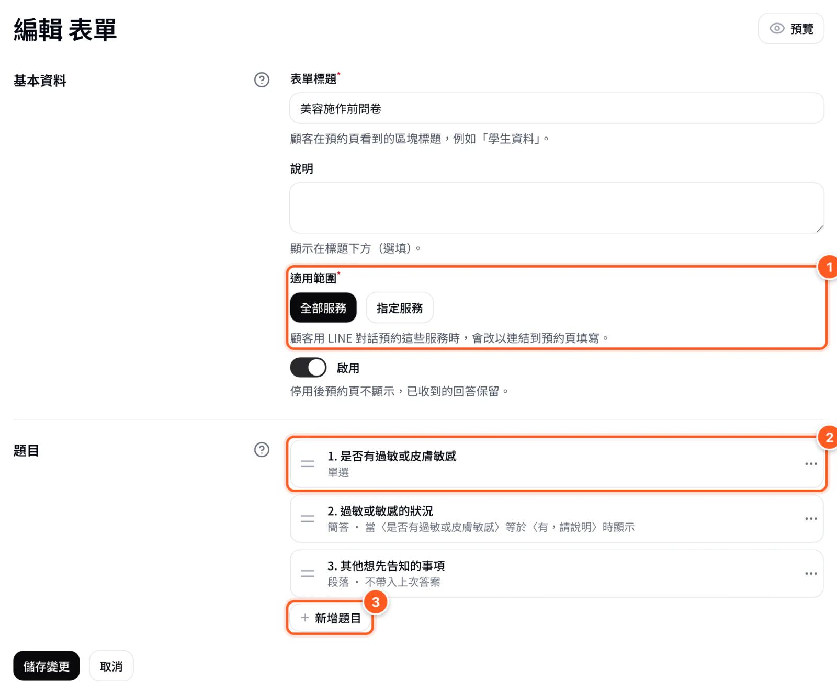Click the eye icon in the 預覽 button

click(777, 29)
